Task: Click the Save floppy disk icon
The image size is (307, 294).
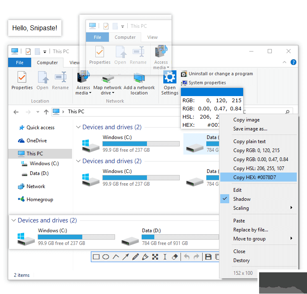Action: click(208, 257)
